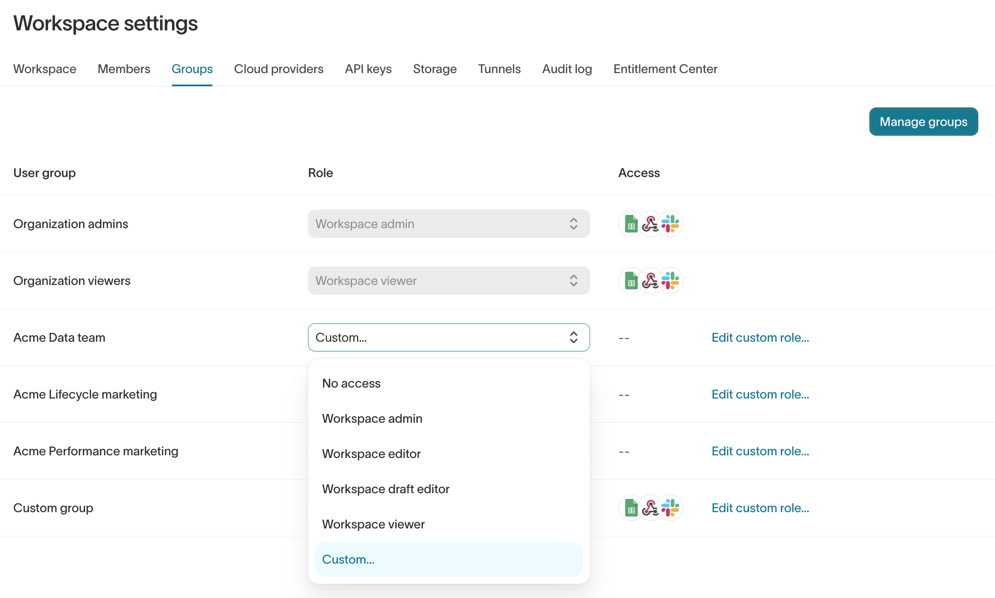Edit custom role for Acme Lifecycle marketing
995x598 pixels.
coord(760,395)
